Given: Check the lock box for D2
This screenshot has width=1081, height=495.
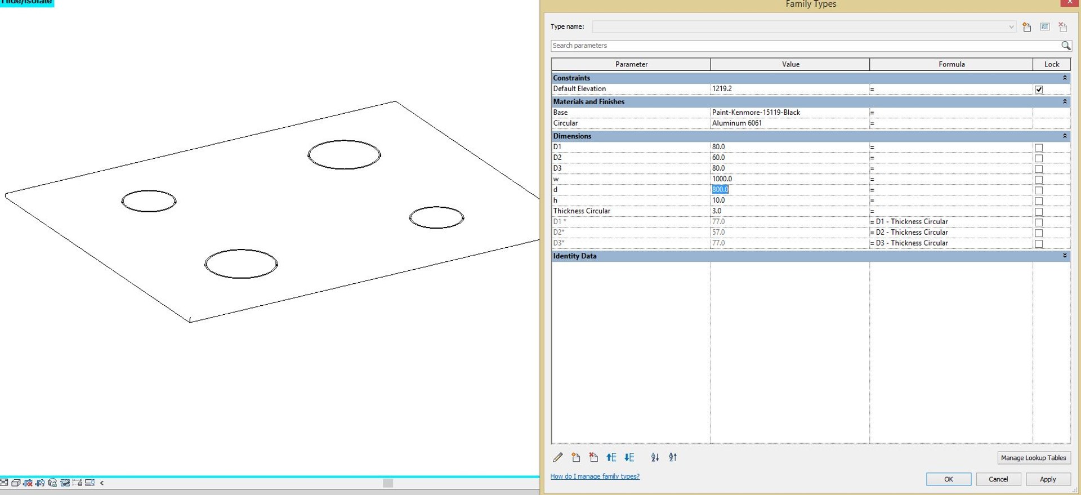Looking at the screenshot, I should pos(1039,158).
